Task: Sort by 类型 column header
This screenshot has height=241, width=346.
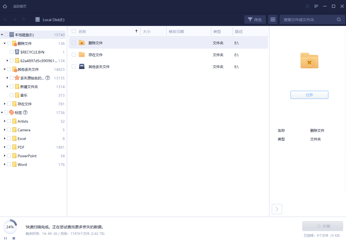Action: (217, 32)
